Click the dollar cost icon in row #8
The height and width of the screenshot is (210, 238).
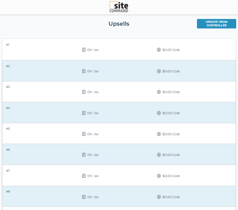pos(159,197)
